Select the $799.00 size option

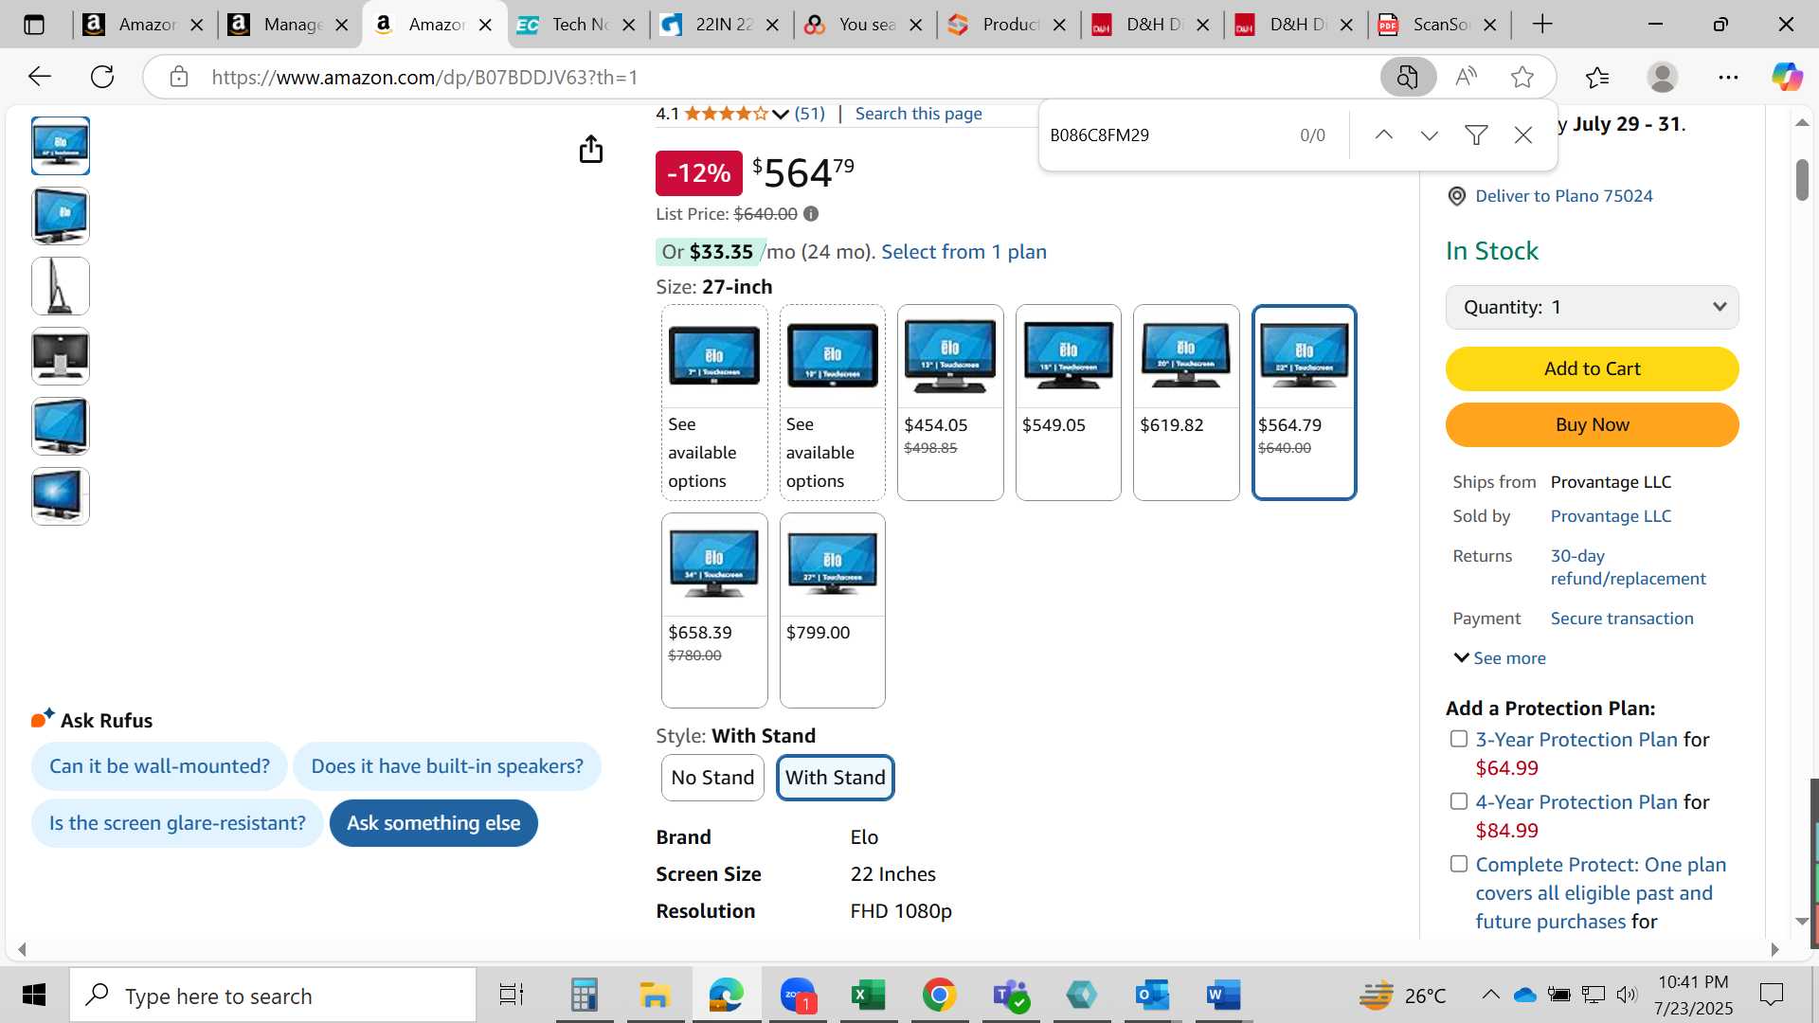[832, 610]
